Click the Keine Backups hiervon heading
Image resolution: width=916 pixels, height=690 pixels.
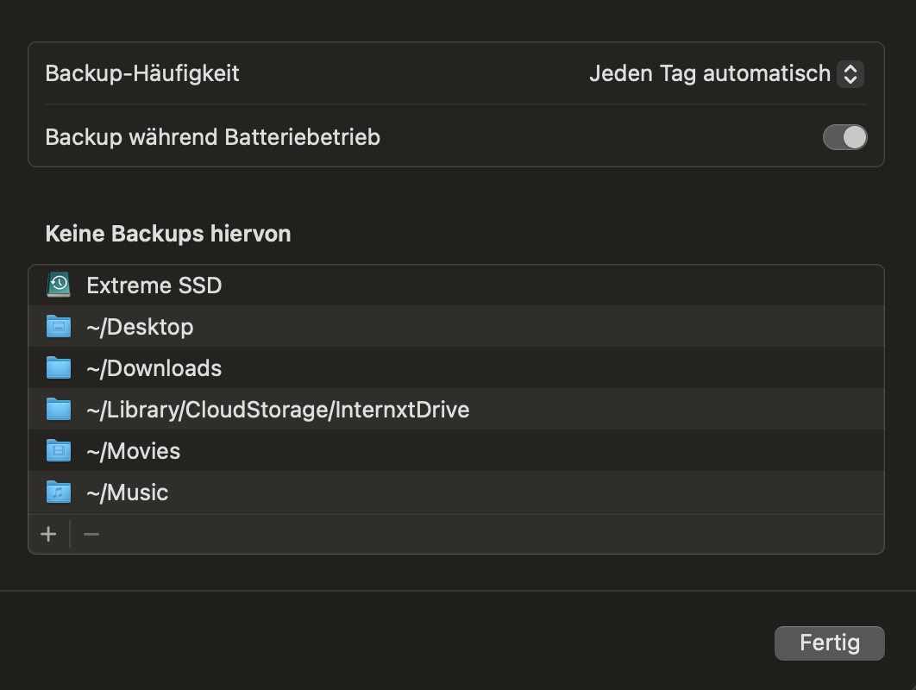coord(168,234)
